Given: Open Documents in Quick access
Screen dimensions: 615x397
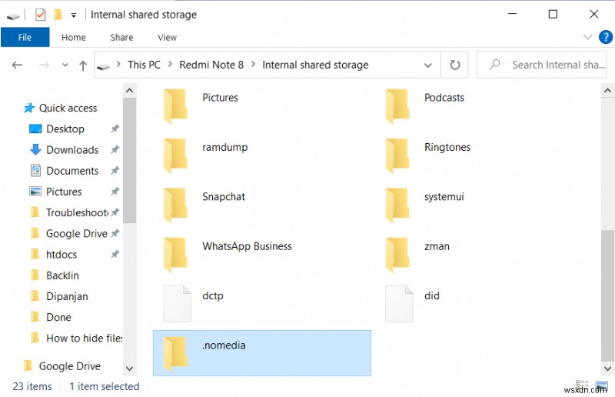Looking at the screenshot, I should pyautogui.click(x=72, y=171).
